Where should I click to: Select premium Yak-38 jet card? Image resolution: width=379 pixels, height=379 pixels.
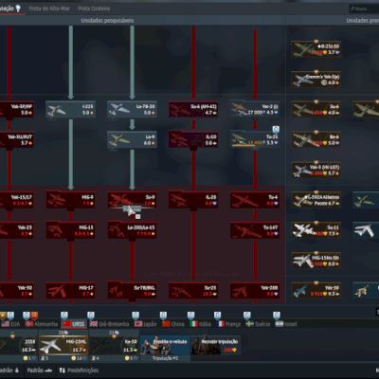pos(316,291)
